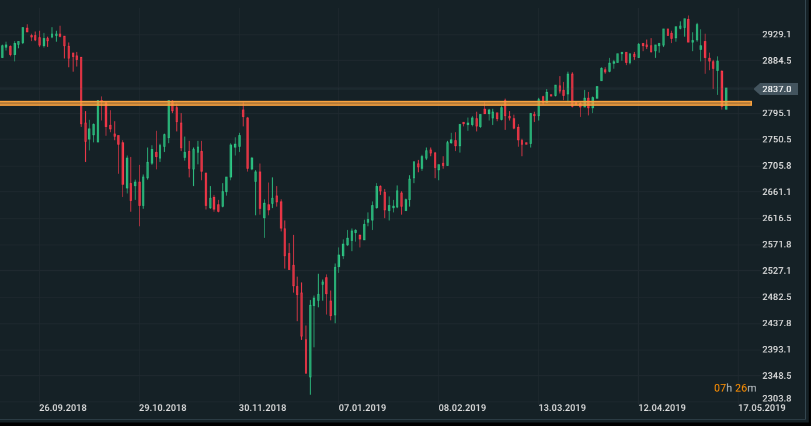Click the 17.05.2019 date label

[762, 407]
